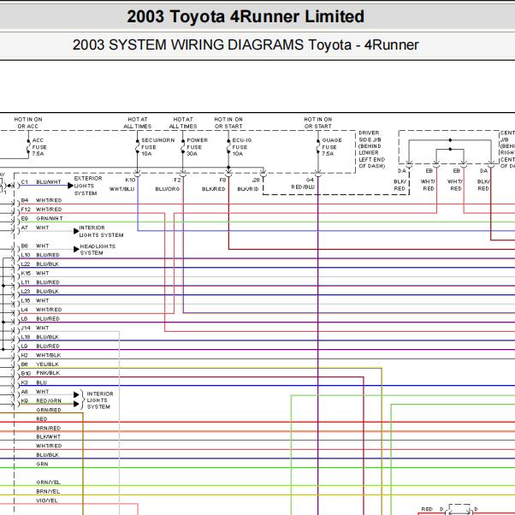Click "HOT AT ALL TIMES" above SECU/HORN fuse
This screenshot has width=515, height=515.
click(137, 123)
